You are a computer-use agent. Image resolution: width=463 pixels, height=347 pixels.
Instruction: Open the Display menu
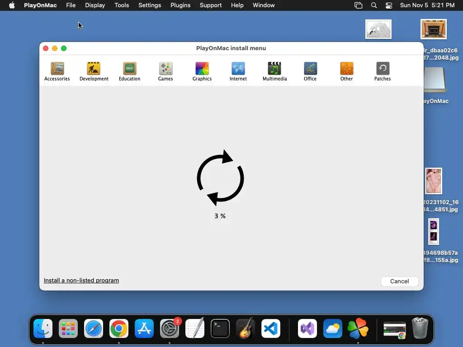(95, 5)
